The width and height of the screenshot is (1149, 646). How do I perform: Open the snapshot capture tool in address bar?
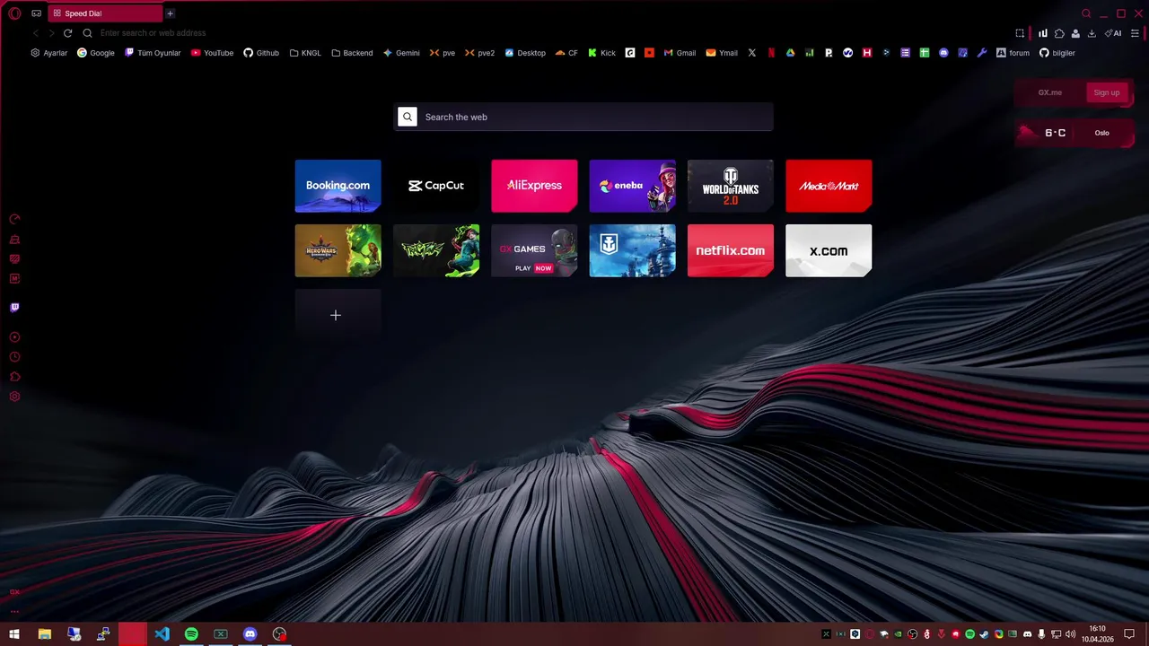(1020, 33)
